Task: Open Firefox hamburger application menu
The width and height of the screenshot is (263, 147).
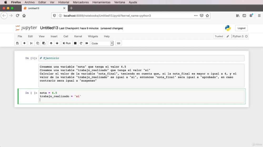Action: [259, 15]
